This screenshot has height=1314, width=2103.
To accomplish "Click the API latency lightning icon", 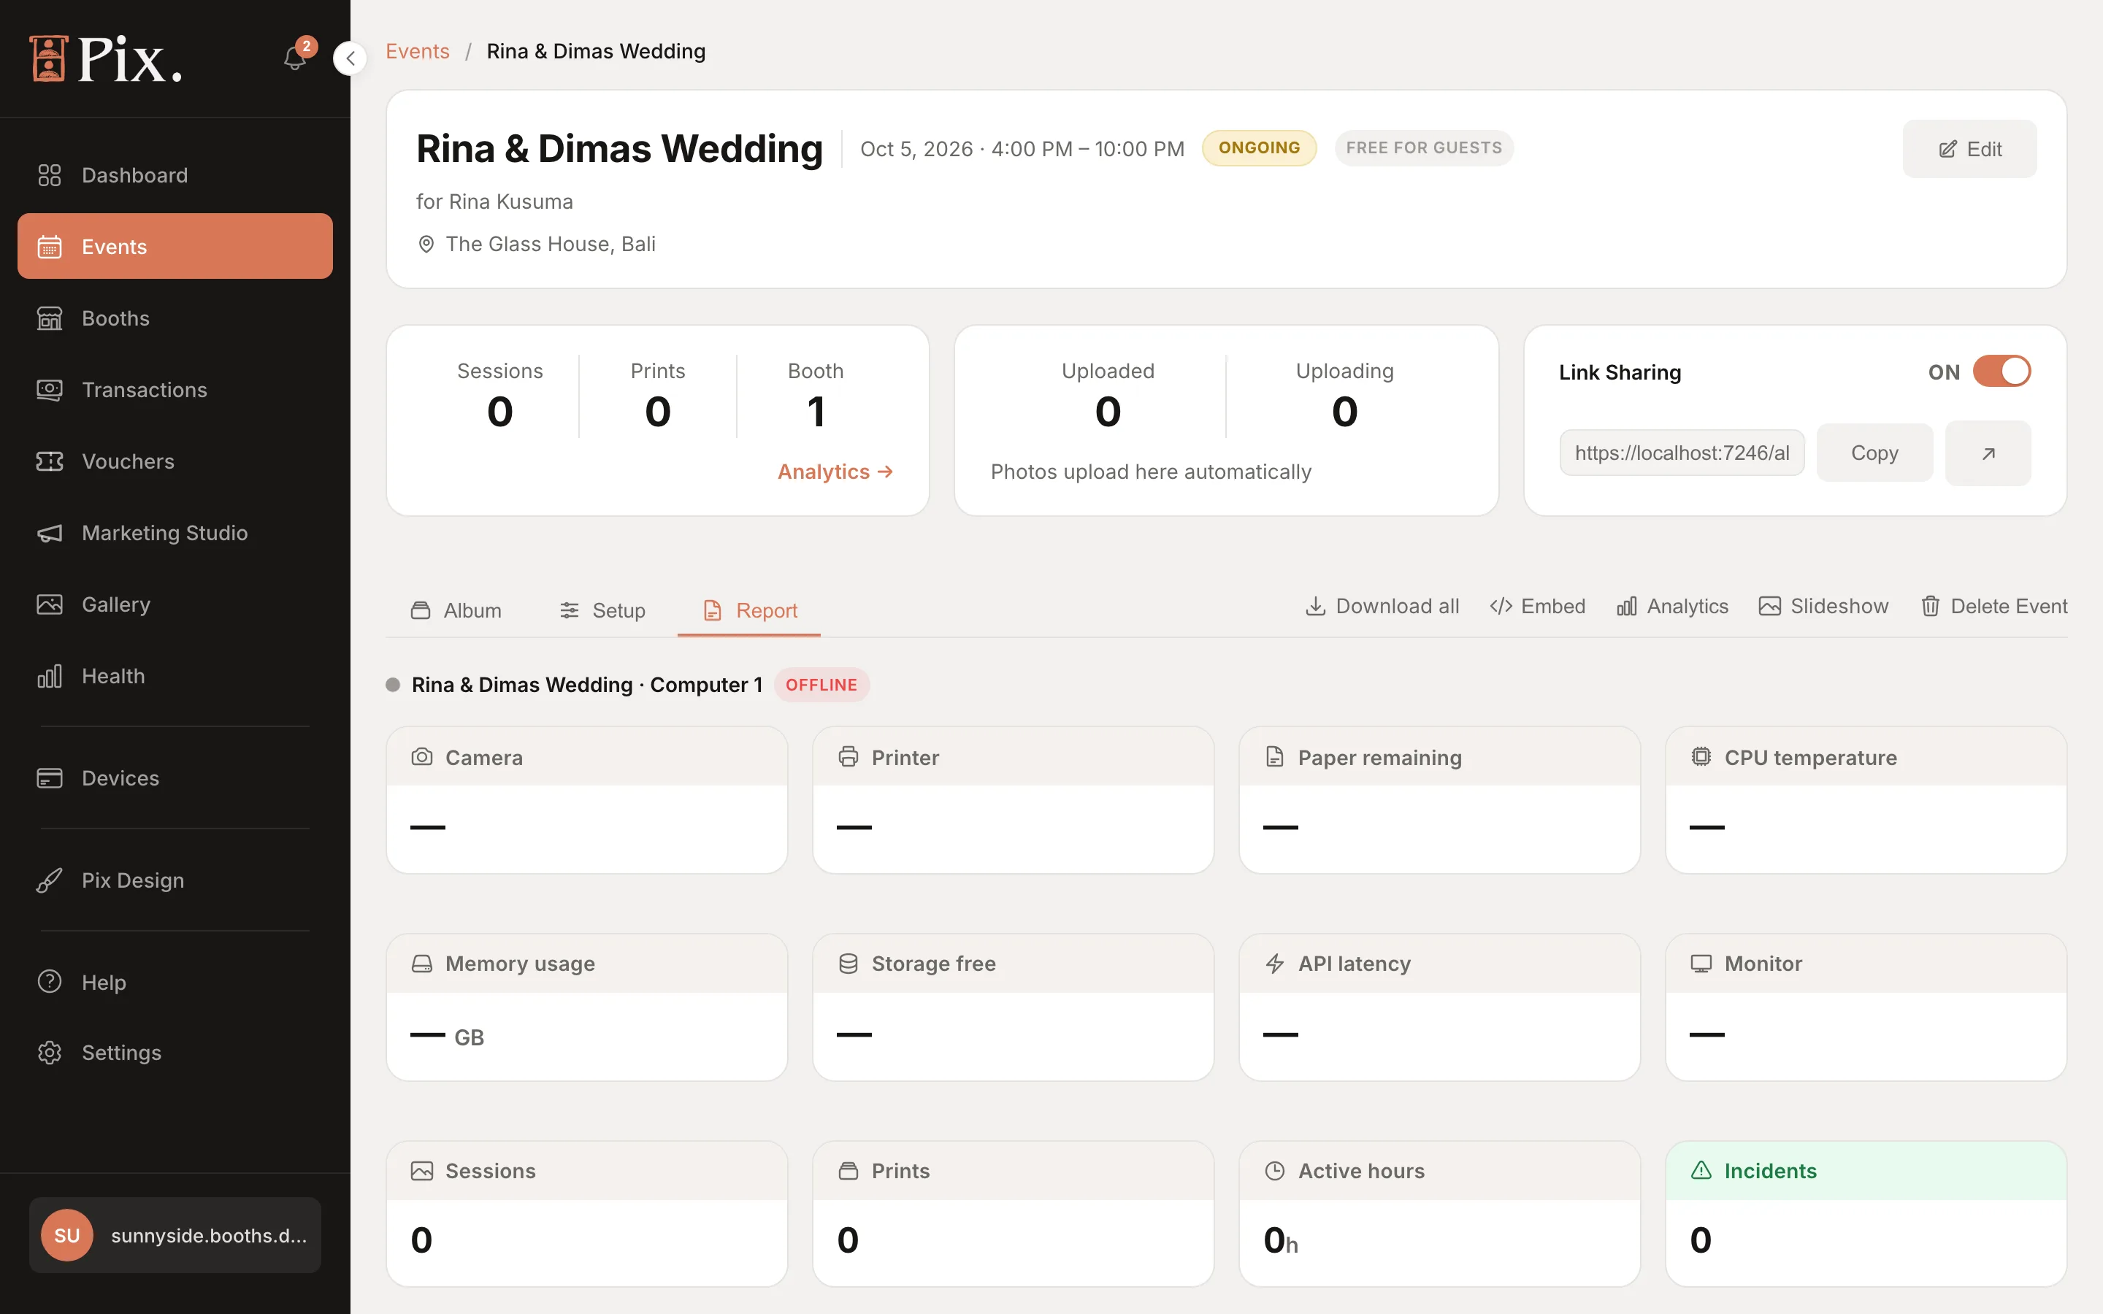I will 1275,964.
